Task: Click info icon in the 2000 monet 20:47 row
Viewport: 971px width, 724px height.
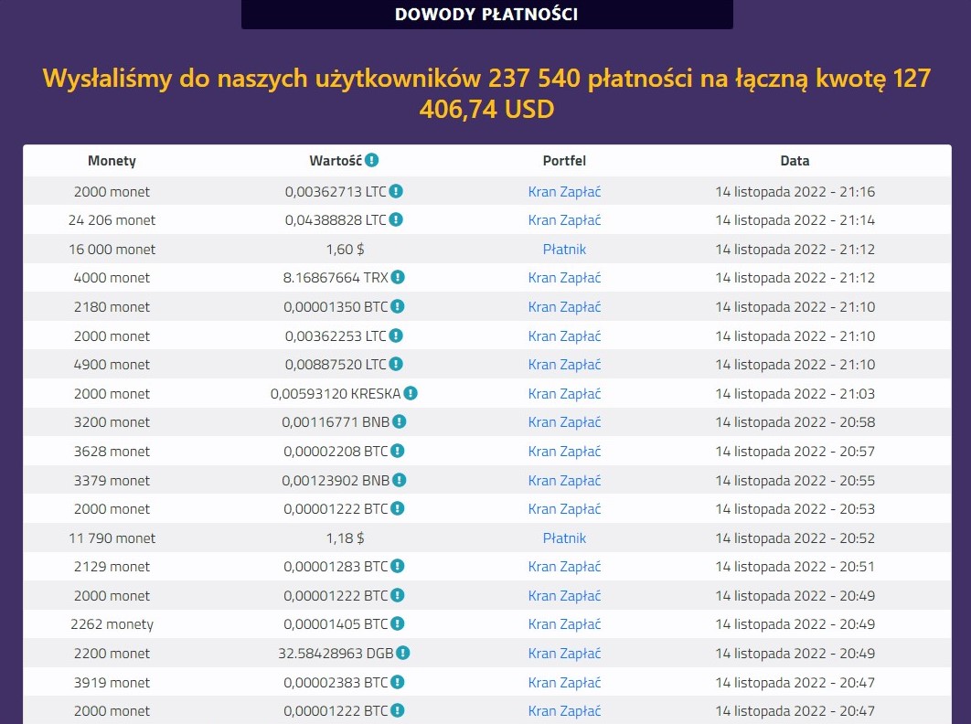Action: 398,710
